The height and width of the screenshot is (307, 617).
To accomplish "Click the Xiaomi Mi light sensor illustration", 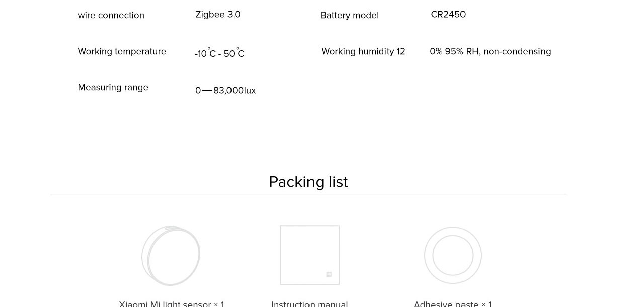I will (171, 255).
